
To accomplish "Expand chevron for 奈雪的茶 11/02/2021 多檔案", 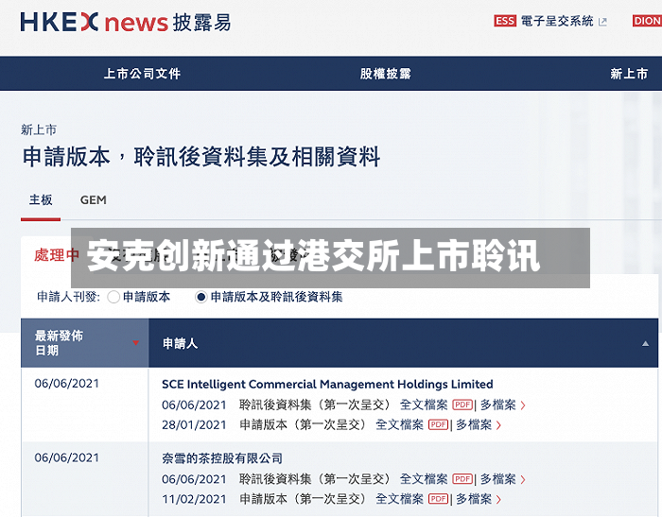I will (x=498, y=500).
